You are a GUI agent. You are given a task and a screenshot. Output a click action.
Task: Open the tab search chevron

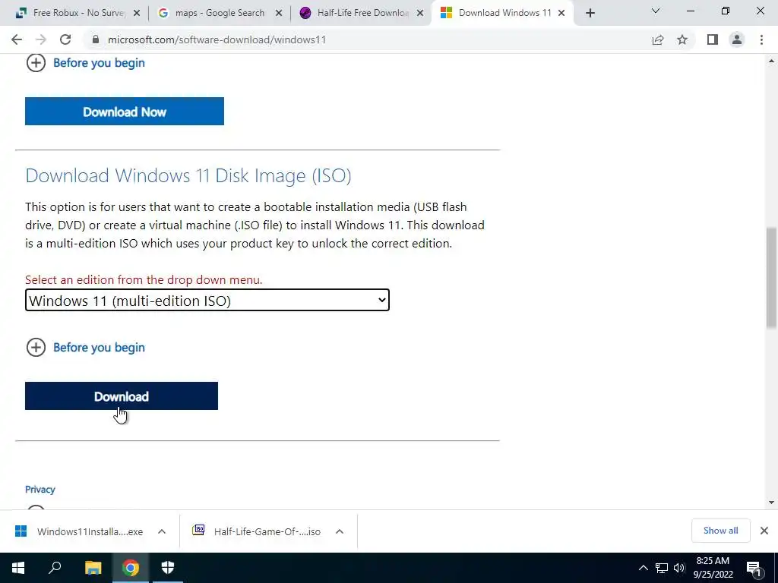pyautogui.click(x=656, y=11)
